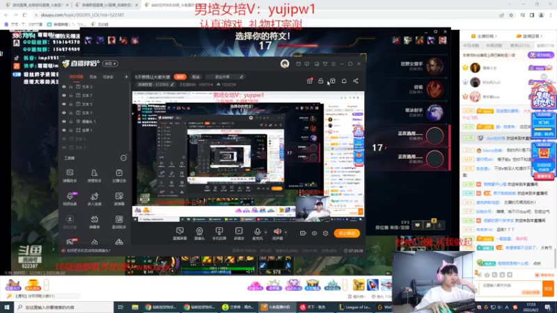The image size is (557, 313).
Task: Hide the 摄像头 1 camera source
Action: [x=64, y=121]
